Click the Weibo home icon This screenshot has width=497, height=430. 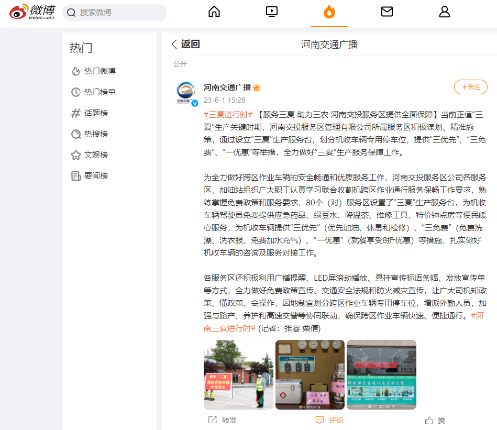click(214, 11)
